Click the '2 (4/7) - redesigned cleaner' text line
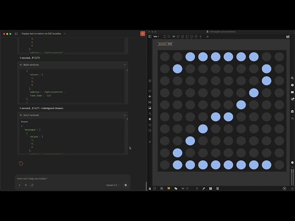Image resolution: width=295 pixels, height=221 pixels. click(41, 108)
